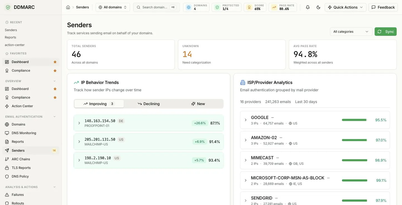Viewport: 402px width, 205px height.
Task: Toggle dark mode moon icon
Action: point(318,7)
